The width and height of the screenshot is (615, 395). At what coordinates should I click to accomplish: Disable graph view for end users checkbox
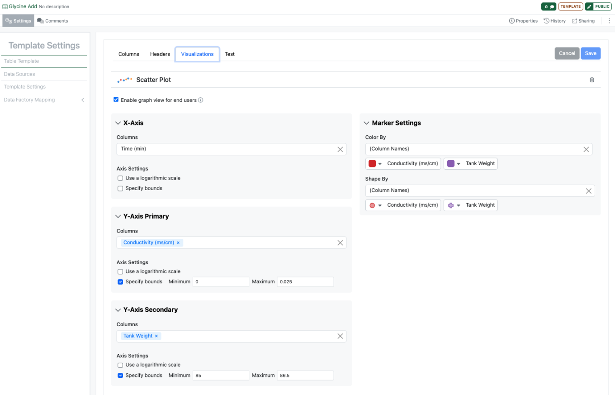[116, 100]
